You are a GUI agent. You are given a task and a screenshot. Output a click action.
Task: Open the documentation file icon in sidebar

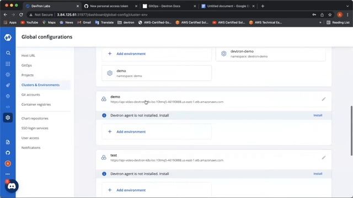click(8, 142)
